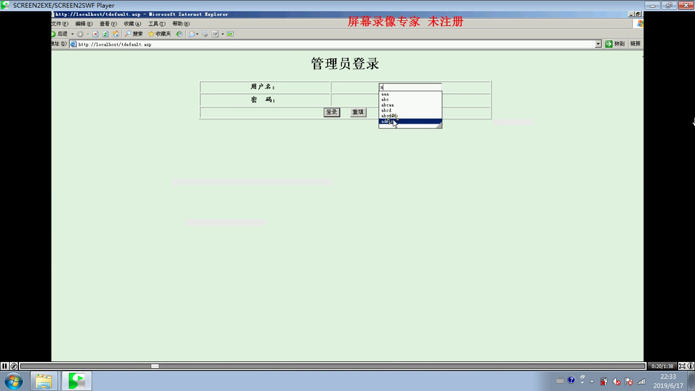Click the Go (转到) button
This screenshot has width=695, height=391.
tap(615, 44)
